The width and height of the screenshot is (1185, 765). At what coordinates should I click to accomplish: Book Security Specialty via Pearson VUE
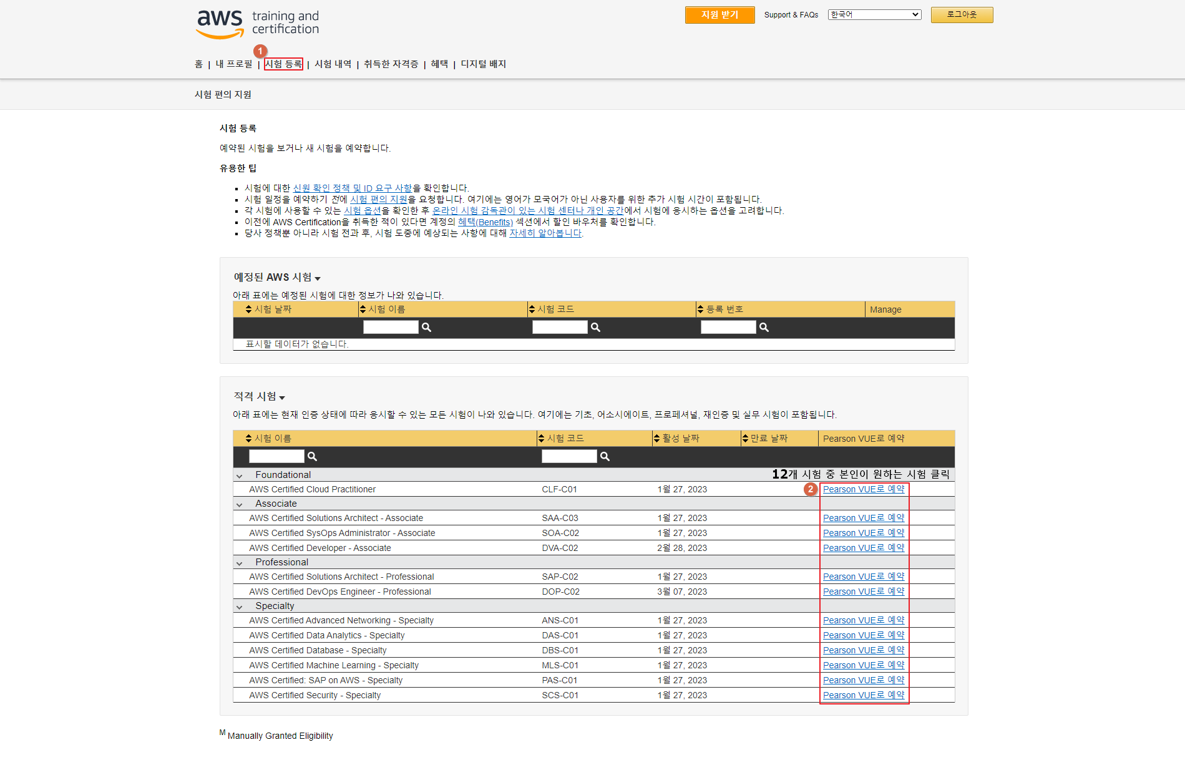point(864,696)
